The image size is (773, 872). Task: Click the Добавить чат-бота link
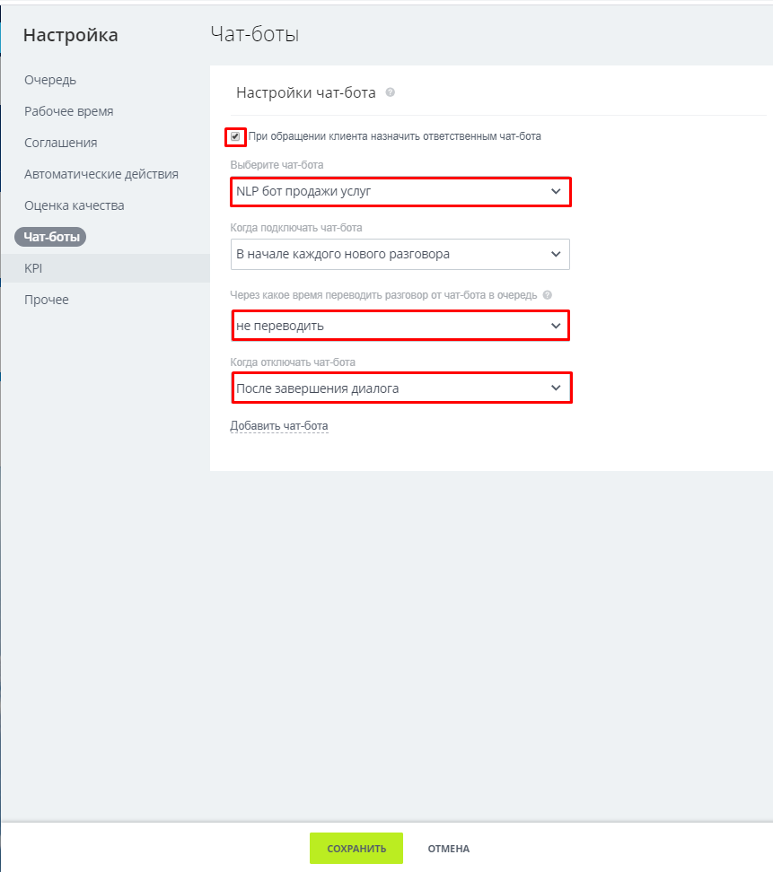click(279, 426)
